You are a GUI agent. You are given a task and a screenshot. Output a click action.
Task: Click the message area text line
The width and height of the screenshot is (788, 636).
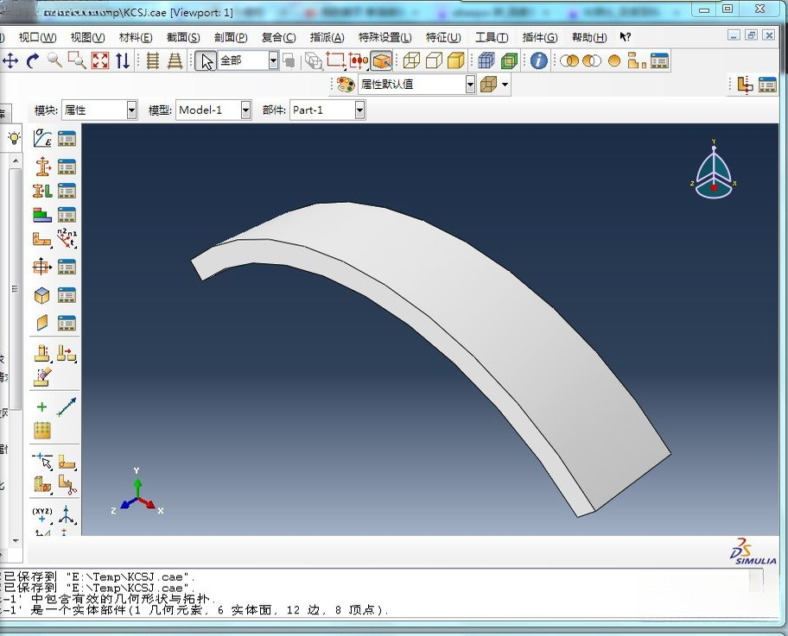pos(194,610)
